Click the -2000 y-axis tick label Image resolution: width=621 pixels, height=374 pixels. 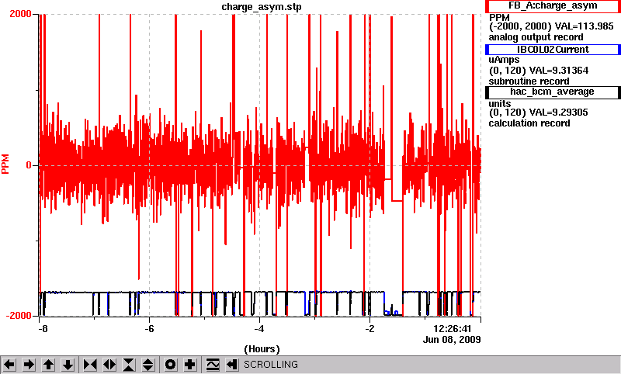coord(18,316)
